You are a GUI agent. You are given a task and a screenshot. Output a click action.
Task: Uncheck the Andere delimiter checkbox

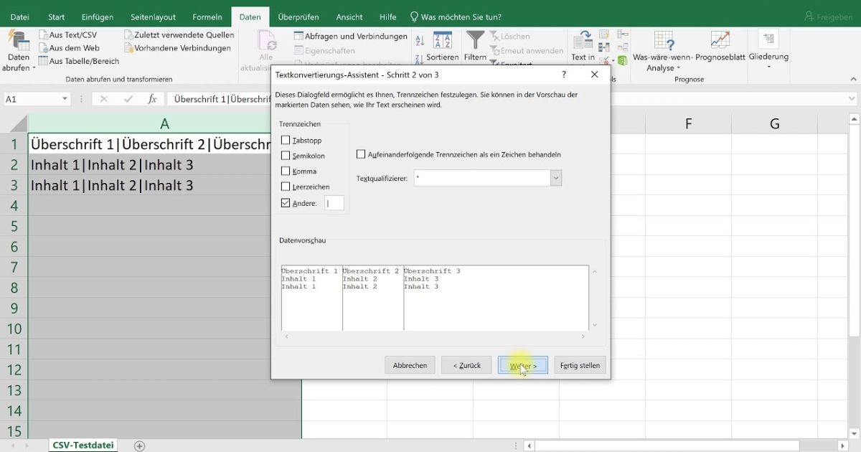(x=286, y=204)
